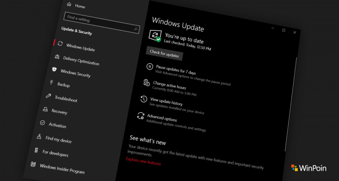This screenshot has width=339, height=181.
Task: Click the Backup upload arrow icon
Action: tap(51, 82)
